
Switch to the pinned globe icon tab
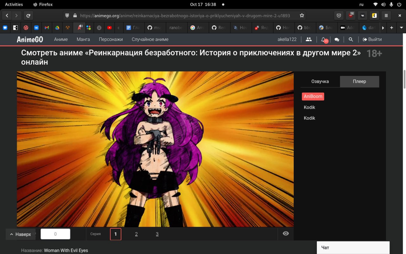coord(99,28)
